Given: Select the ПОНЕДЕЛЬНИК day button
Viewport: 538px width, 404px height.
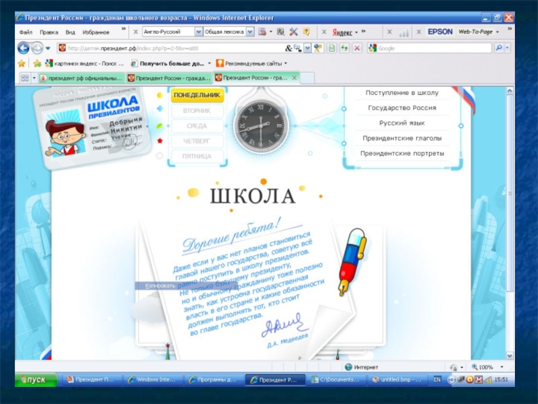Looking at the screenshot, I should click(196, 96).
